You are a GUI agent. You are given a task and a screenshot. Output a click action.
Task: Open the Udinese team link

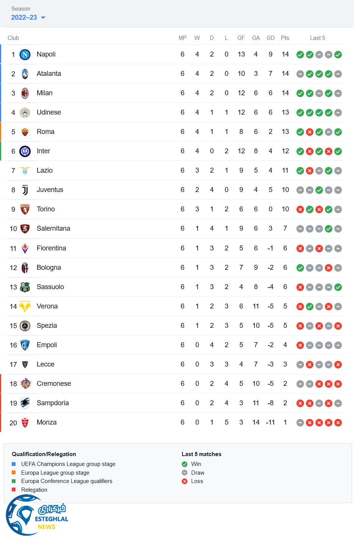pos(49,112)
